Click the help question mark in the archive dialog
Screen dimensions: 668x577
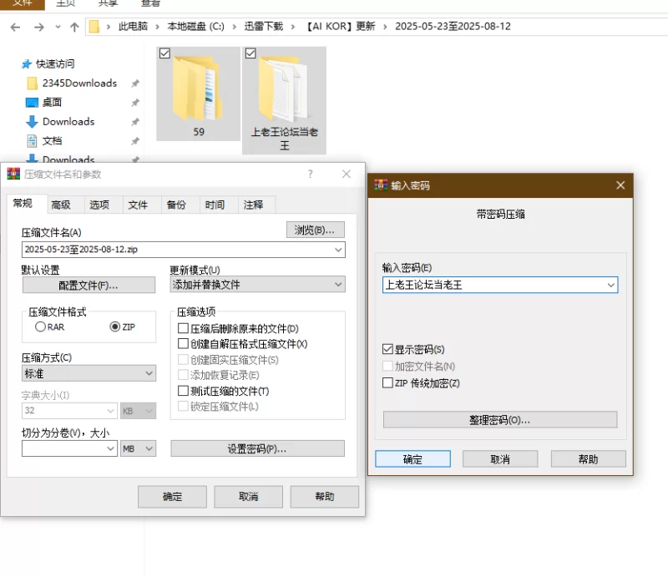[x=311, y=174]
